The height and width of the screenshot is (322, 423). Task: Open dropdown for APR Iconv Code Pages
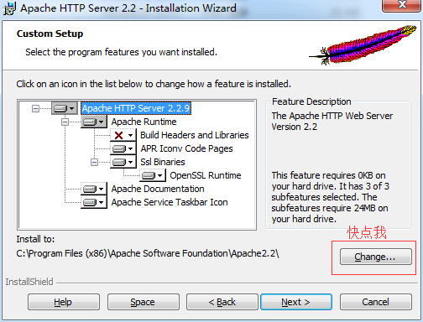pos(123,148)
